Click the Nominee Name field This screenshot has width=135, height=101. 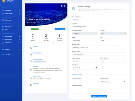point(85,82)
